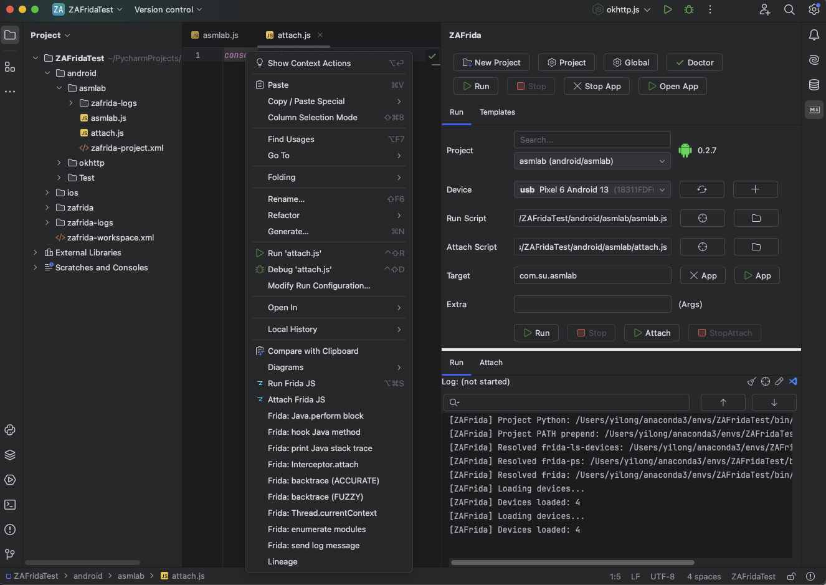Open Search Everywhere magnifier icon
This screenshot has height=585, width=826.
789,9
